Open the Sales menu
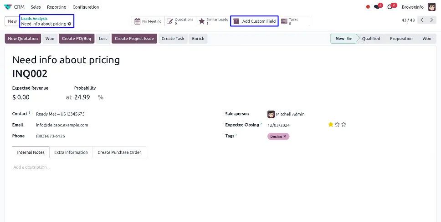 36,7
